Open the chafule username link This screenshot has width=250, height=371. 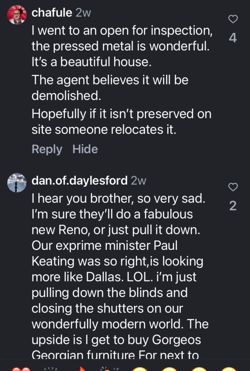pyautogui.click(x=52, y=13)
